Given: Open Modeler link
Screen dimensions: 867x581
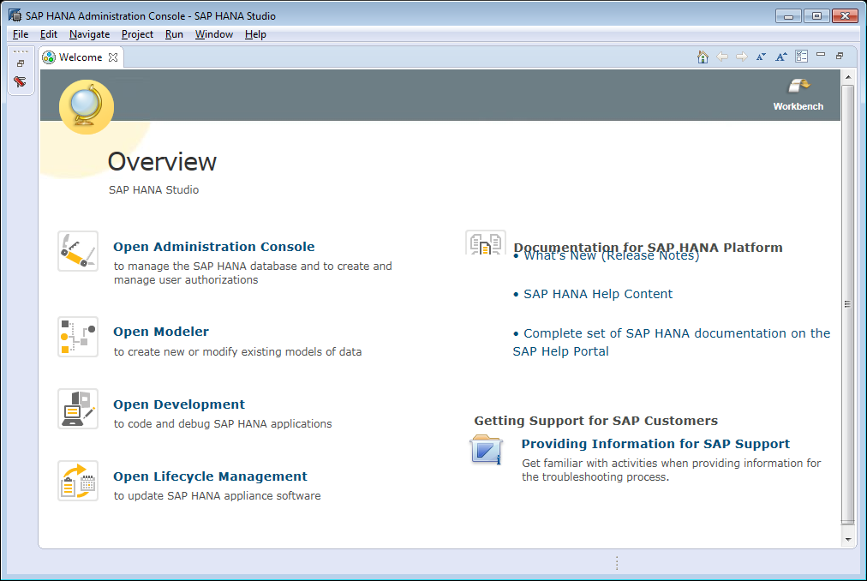Looking at the screenshot, I should (x=161, y=332).
